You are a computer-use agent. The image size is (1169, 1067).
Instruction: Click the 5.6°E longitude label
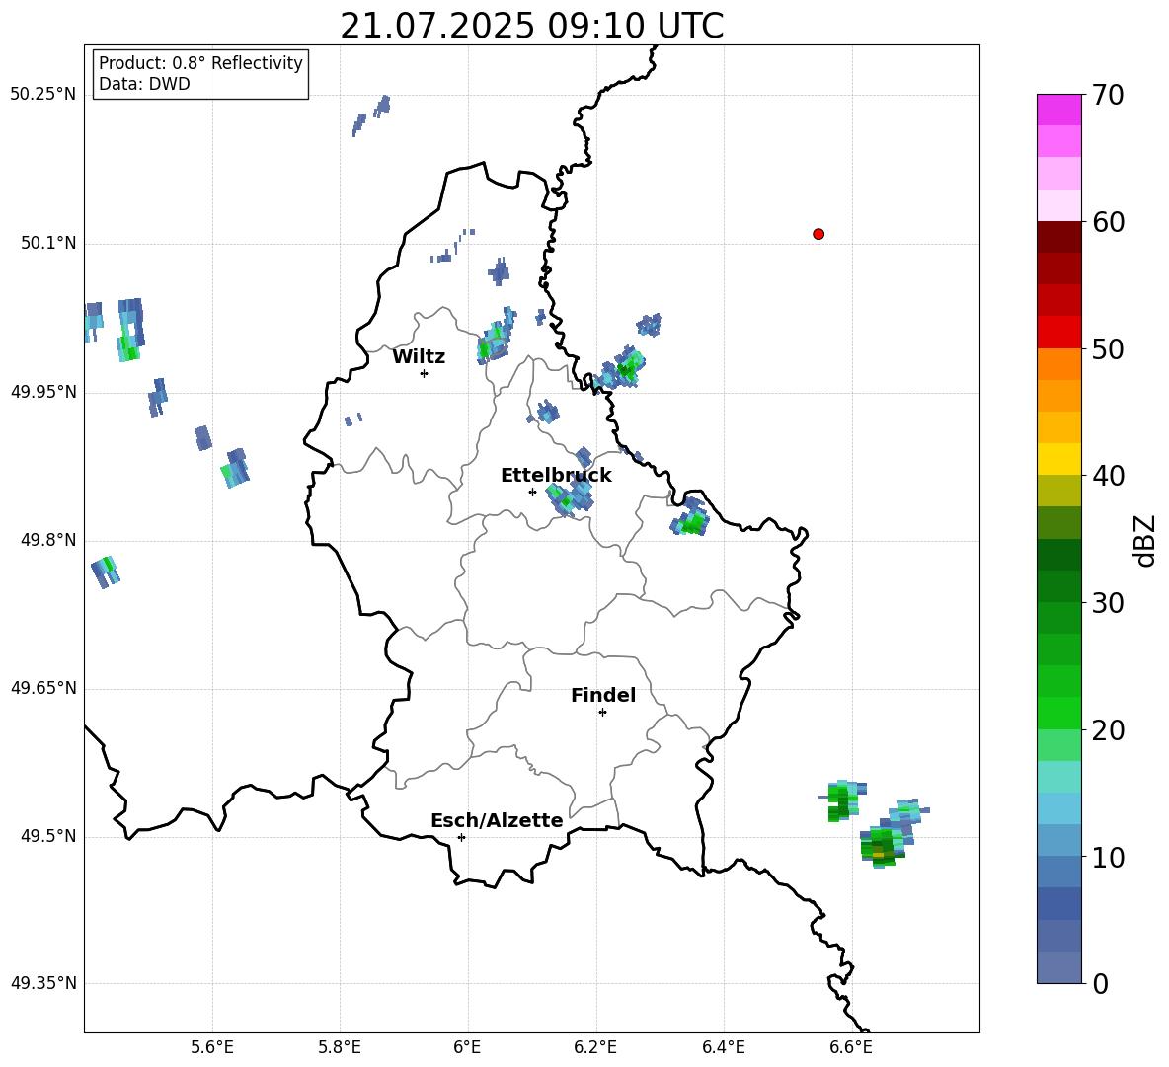212,1047
